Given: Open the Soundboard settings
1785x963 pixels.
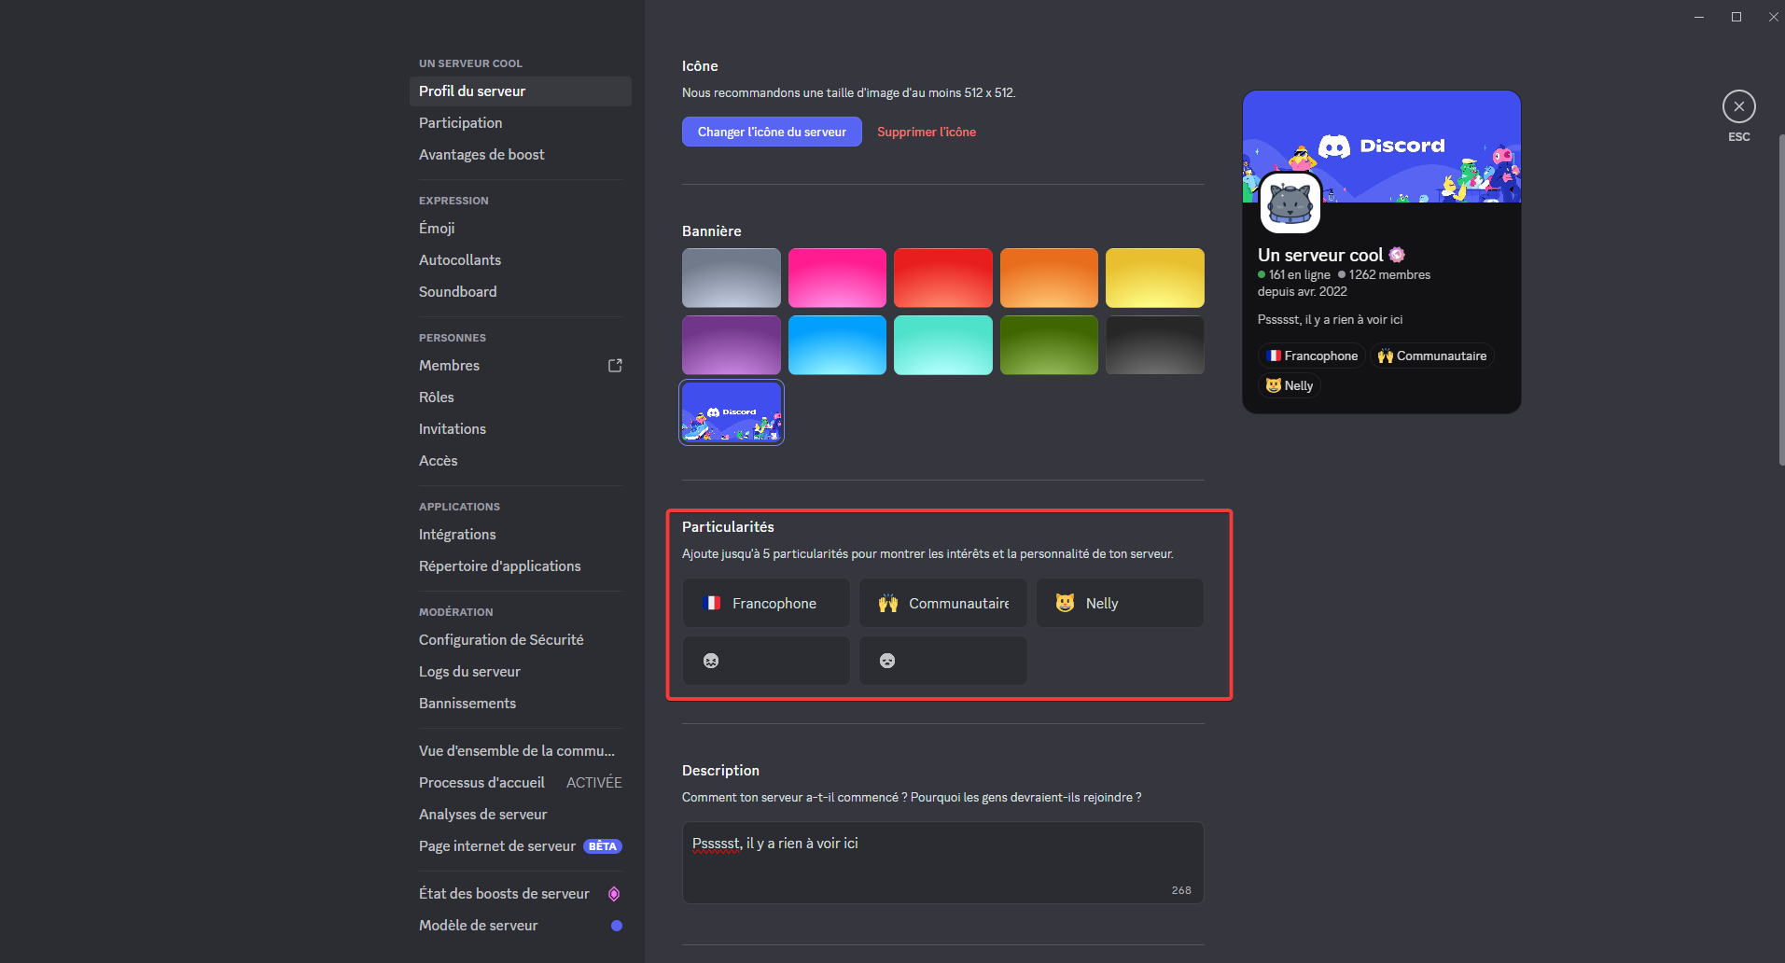Looking at the screenshot, I should coord(457,292).
